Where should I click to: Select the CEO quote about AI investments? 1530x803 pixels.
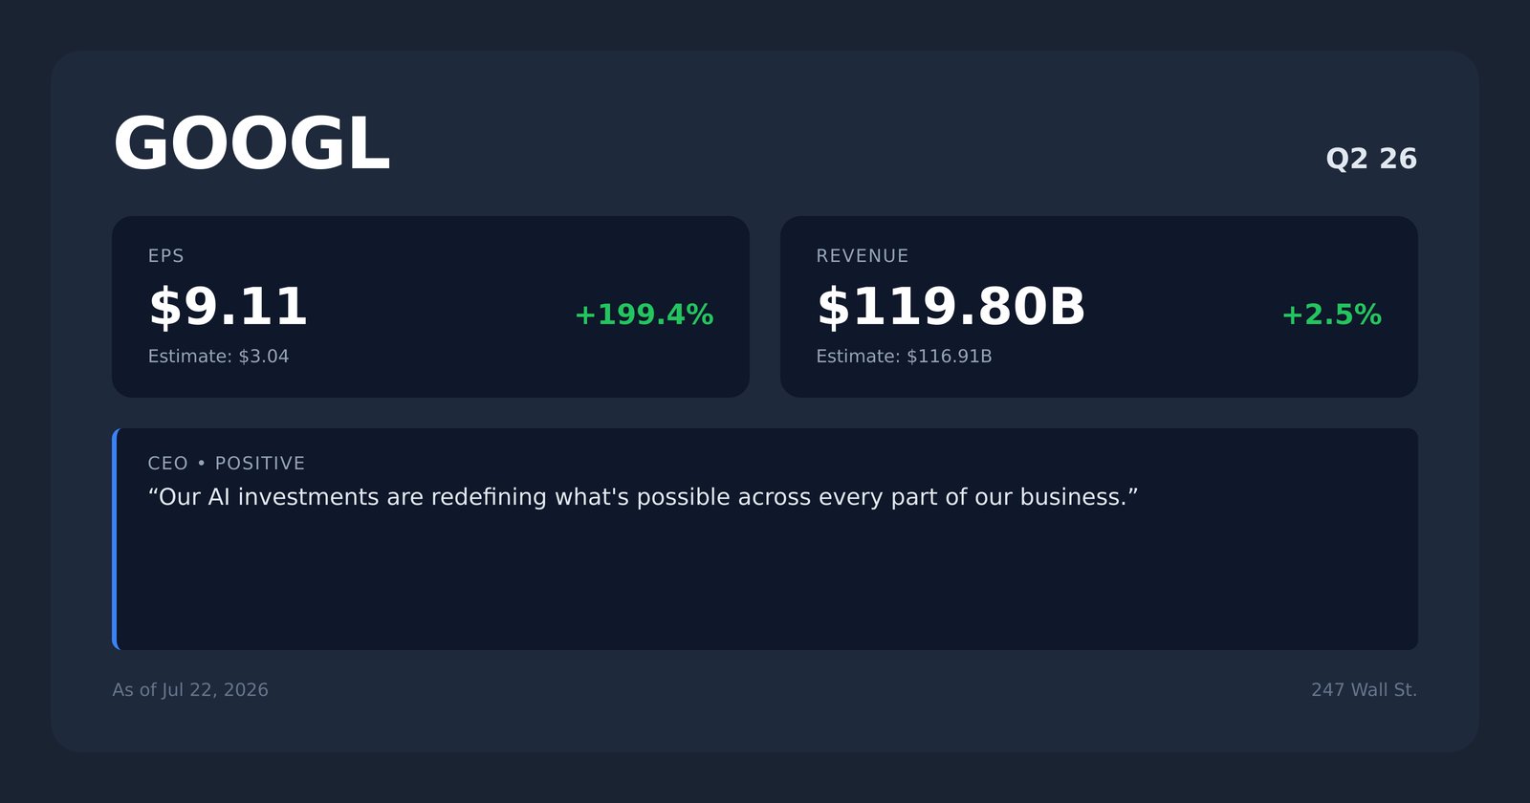(x=643, y=497)
